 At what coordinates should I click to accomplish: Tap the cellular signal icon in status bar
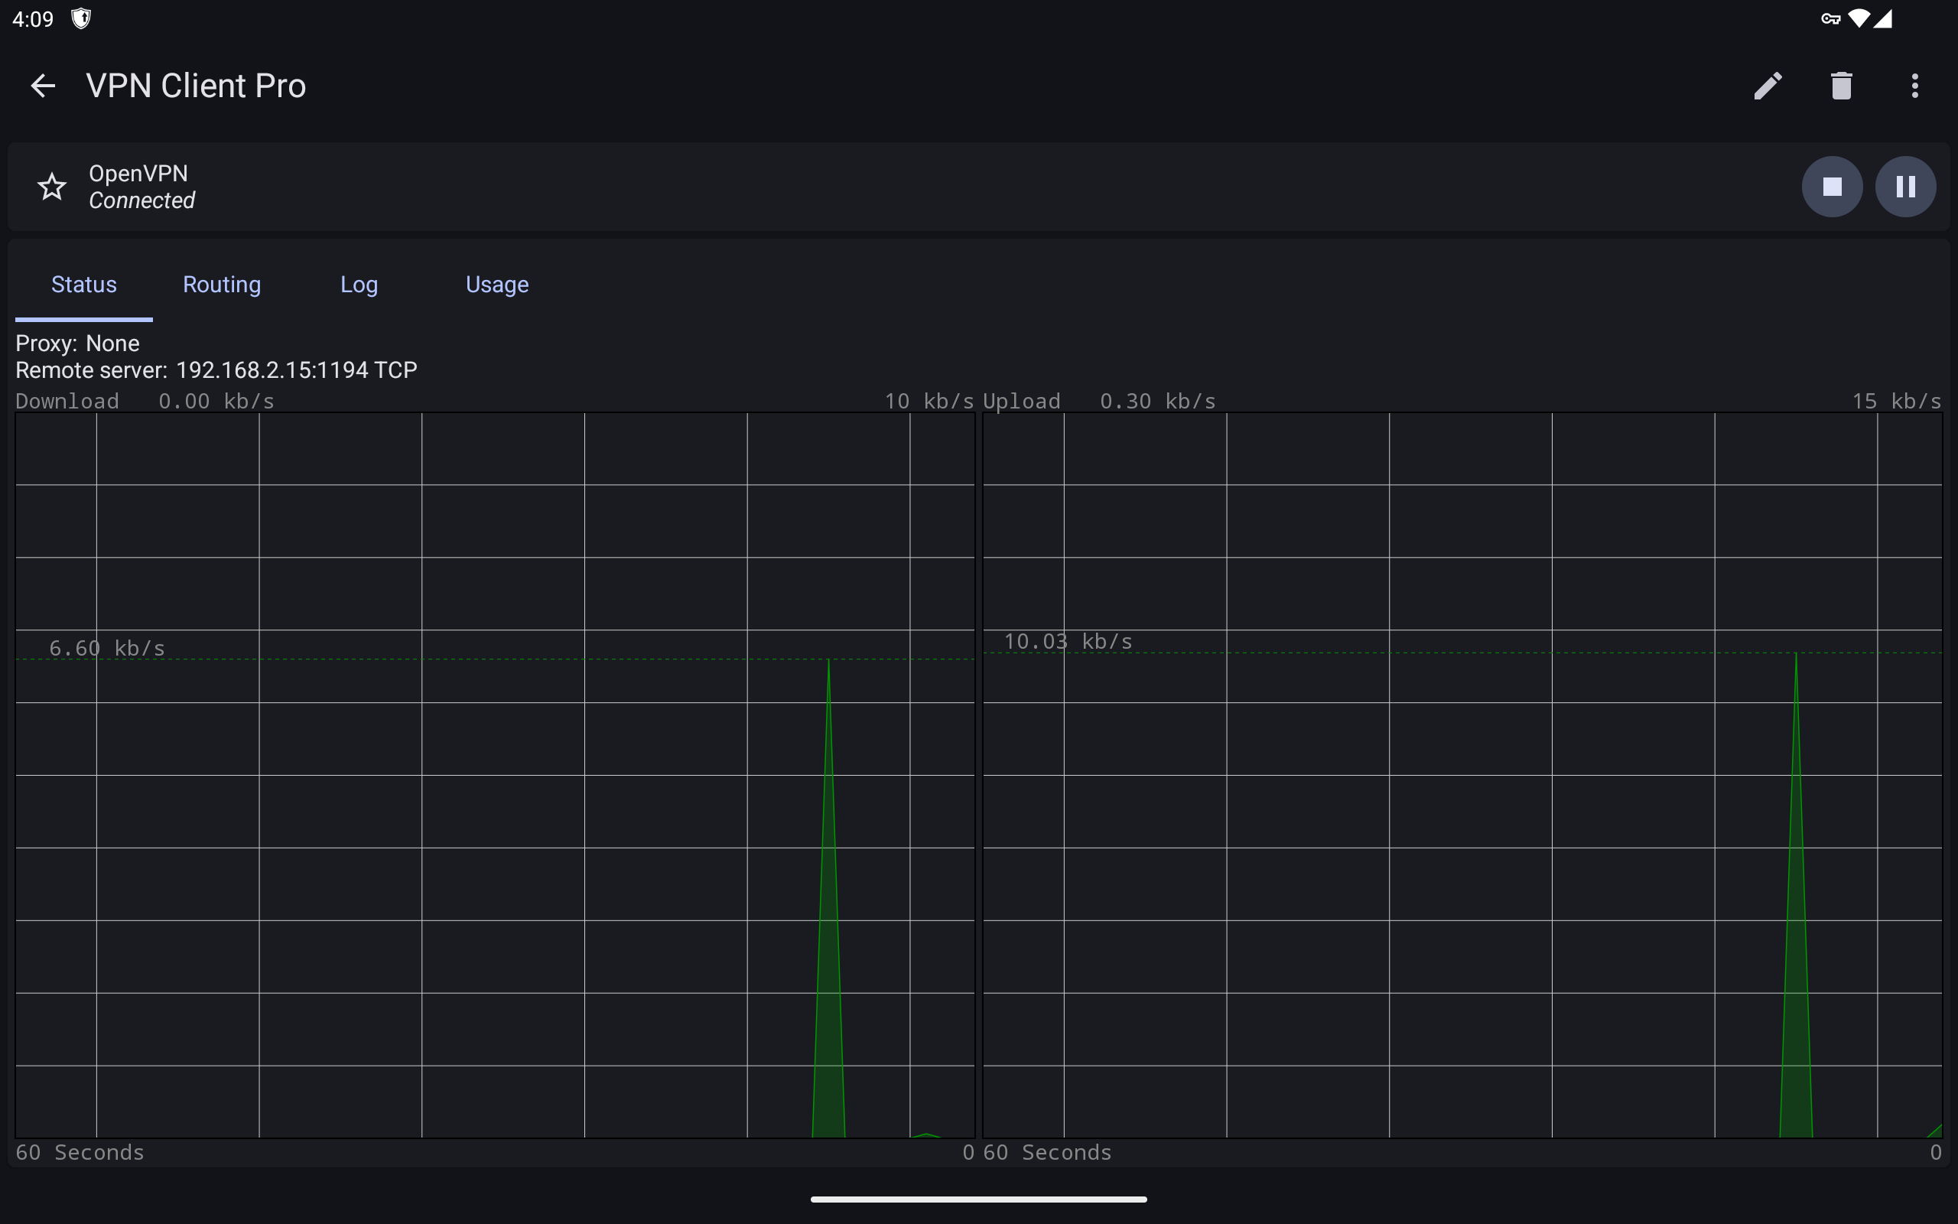click(1883, 18)
